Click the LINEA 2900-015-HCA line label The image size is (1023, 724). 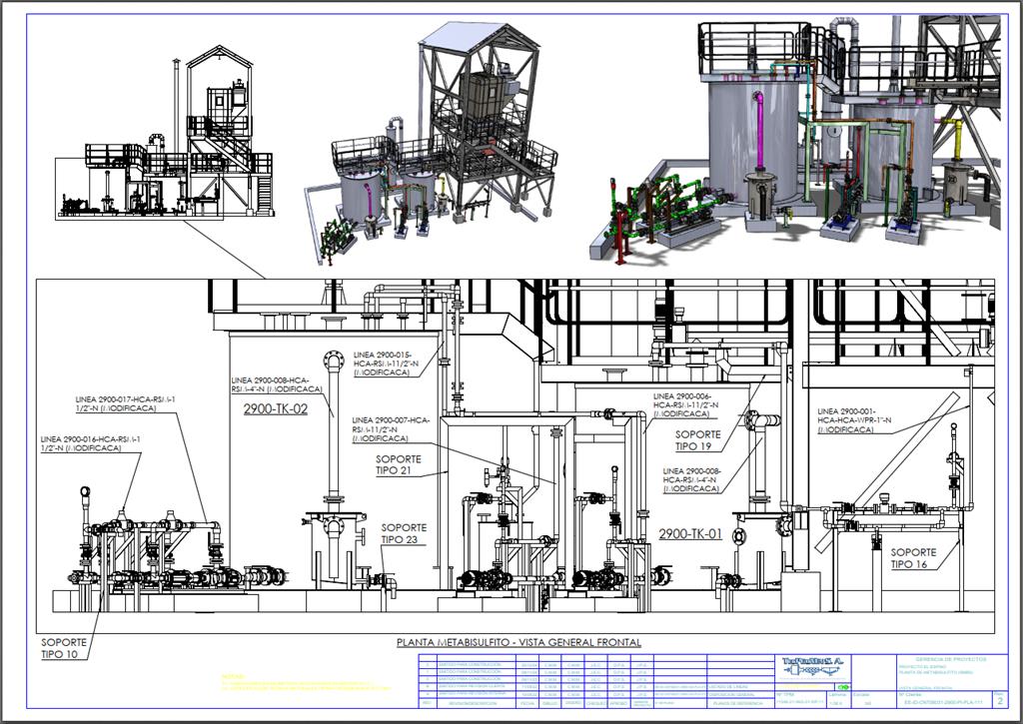[x=386, y=363]
